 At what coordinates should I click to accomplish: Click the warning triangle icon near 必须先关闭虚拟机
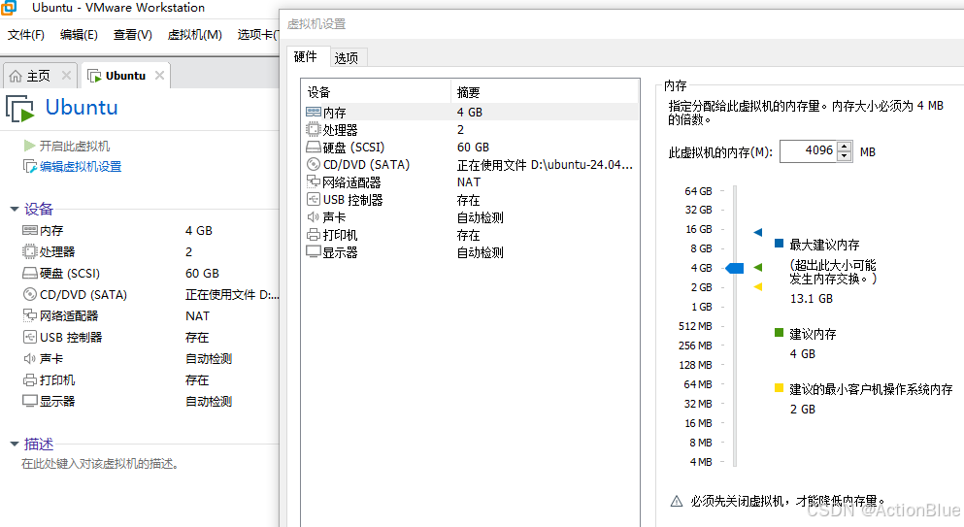(677, 501)
